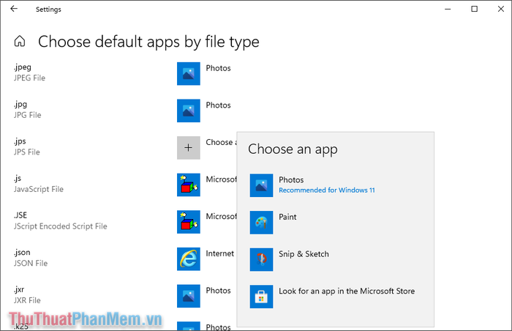This screenshot has height=331, width=512.
Task: Go to Settings home icon
Action: [20, 41]
